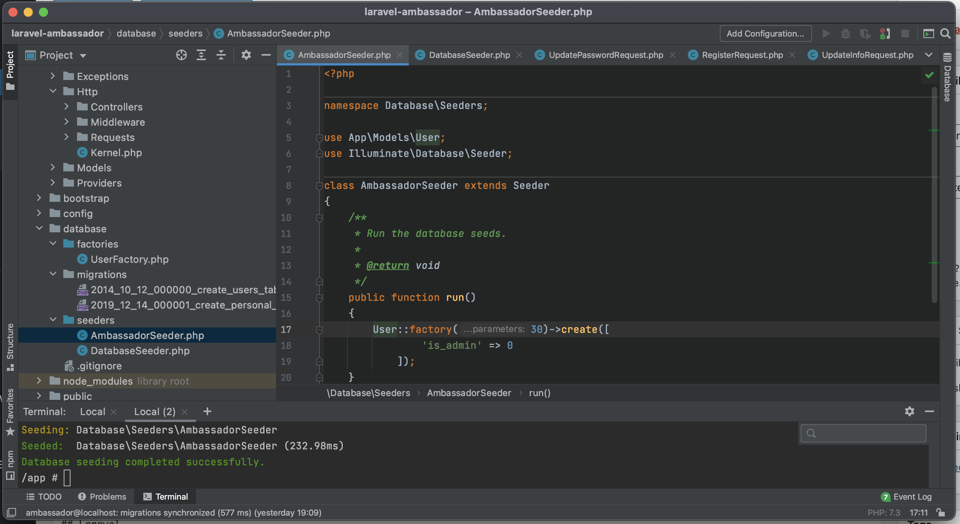960x524 pixels.
Task: Open the Project view dropdown
Action: tap(83, 56)
